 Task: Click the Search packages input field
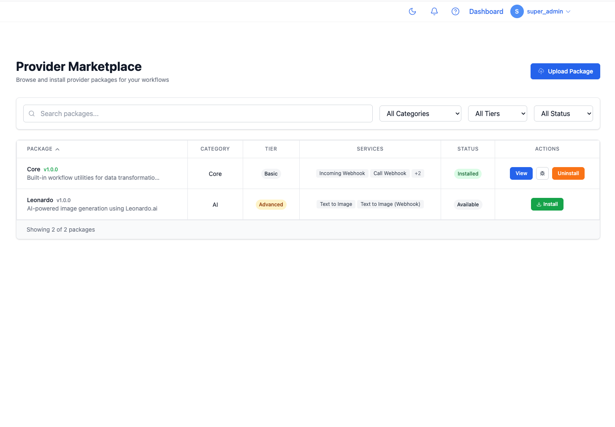pos(203,114)
